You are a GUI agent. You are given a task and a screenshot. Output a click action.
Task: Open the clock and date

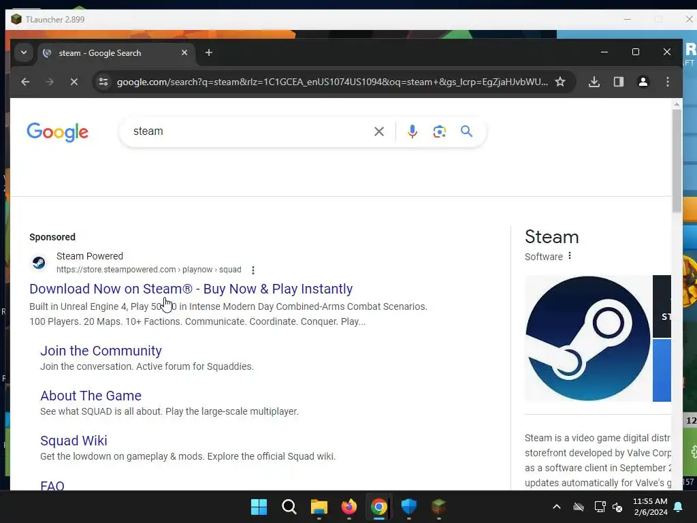coord(650,507)
